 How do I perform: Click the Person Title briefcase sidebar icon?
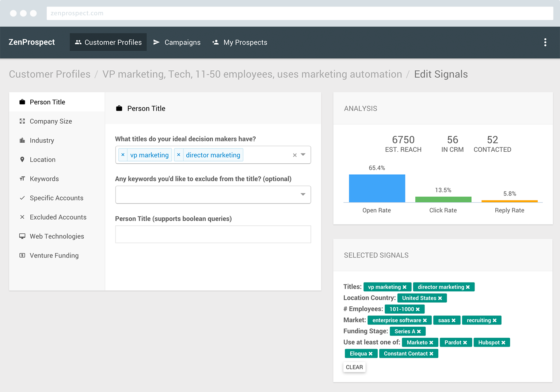[22, 102]
